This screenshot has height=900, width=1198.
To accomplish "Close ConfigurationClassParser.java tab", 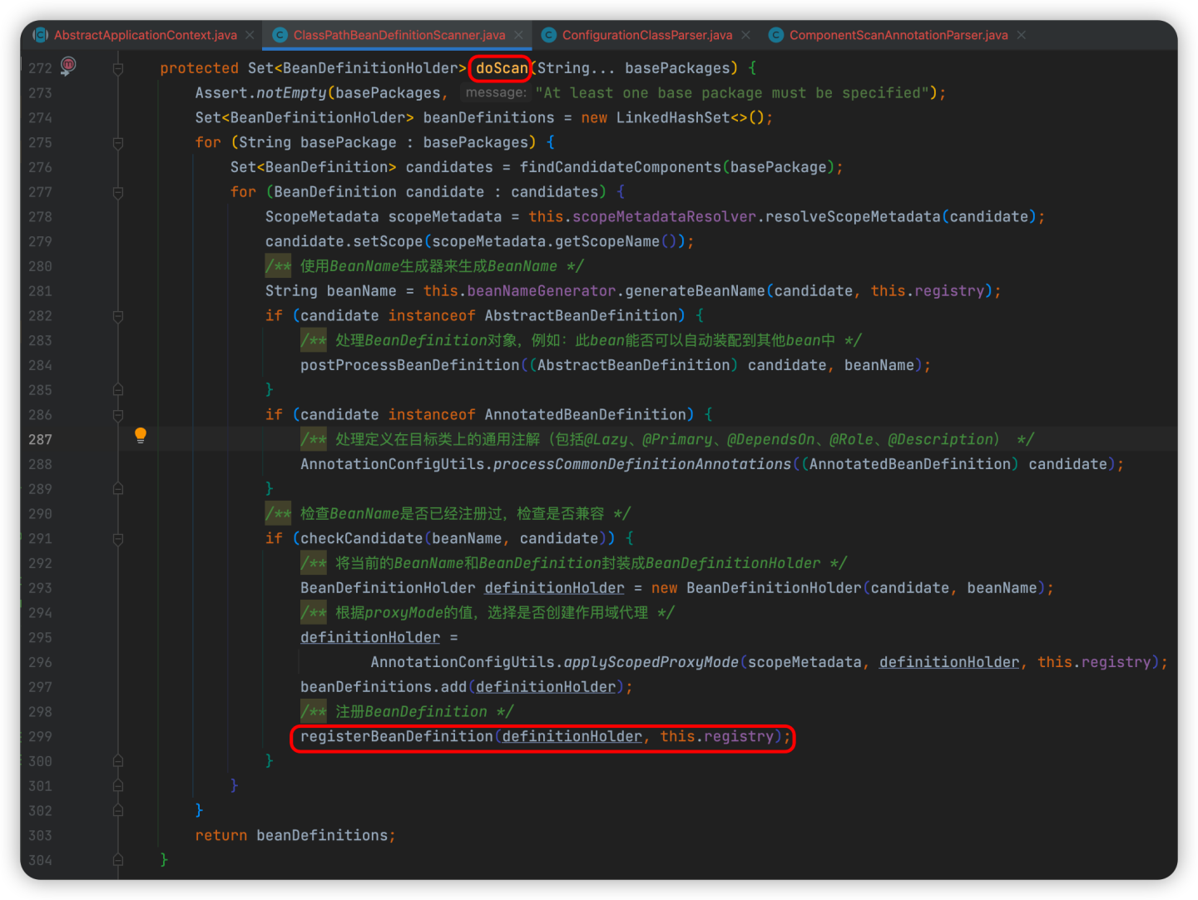I will coord(745,35).
